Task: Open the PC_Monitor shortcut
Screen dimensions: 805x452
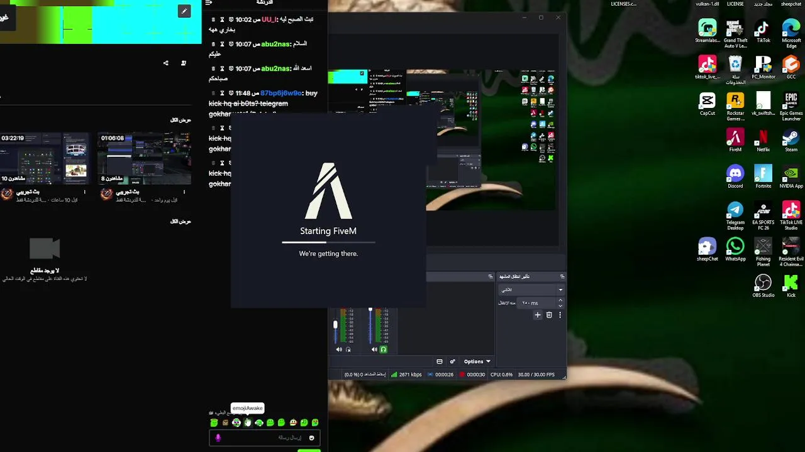Action: 763,68
